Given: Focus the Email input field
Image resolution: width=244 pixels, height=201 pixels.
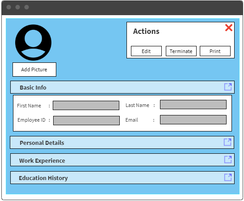Looking at the screenshot, I should point(193,119).
